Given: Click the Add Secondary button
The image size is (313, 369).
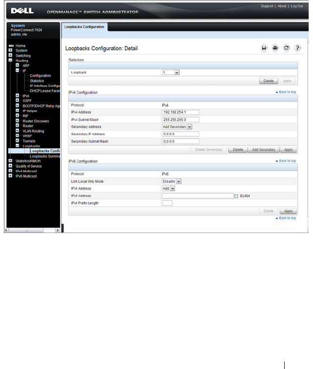Looking at the screenshot, I should [x=264, y=150].
